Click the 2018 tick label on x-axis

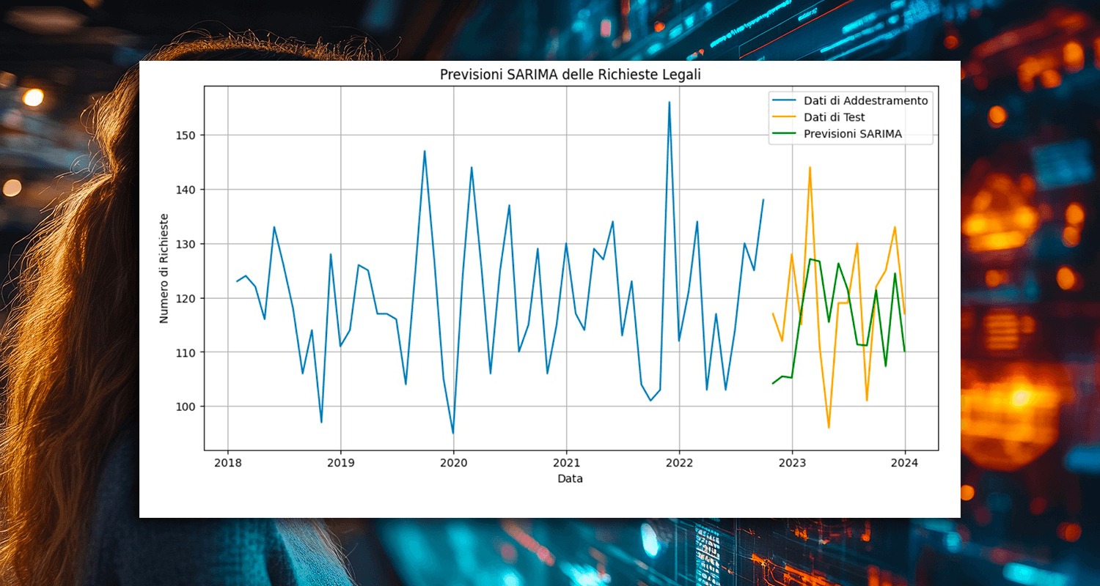pyautogui.click(x=227, y=463)
